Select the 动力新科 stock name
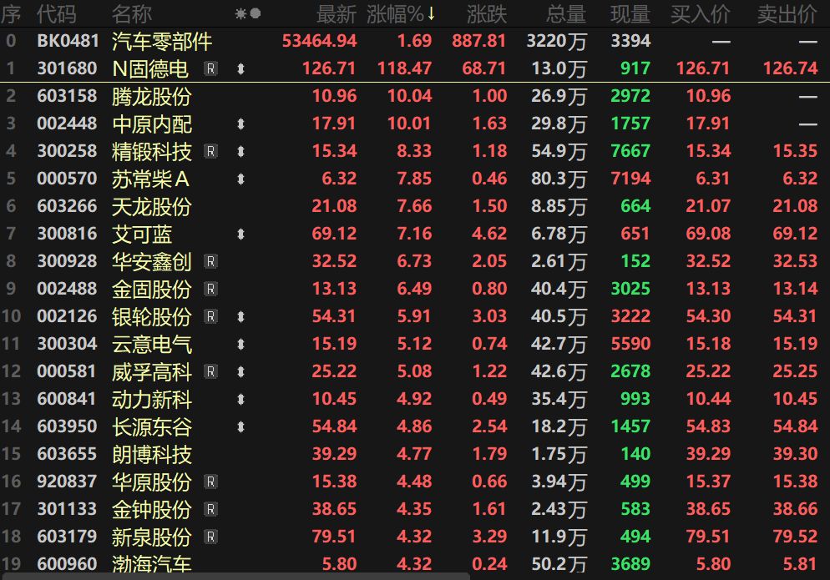830x580 pixels. [x=152, y=399]
